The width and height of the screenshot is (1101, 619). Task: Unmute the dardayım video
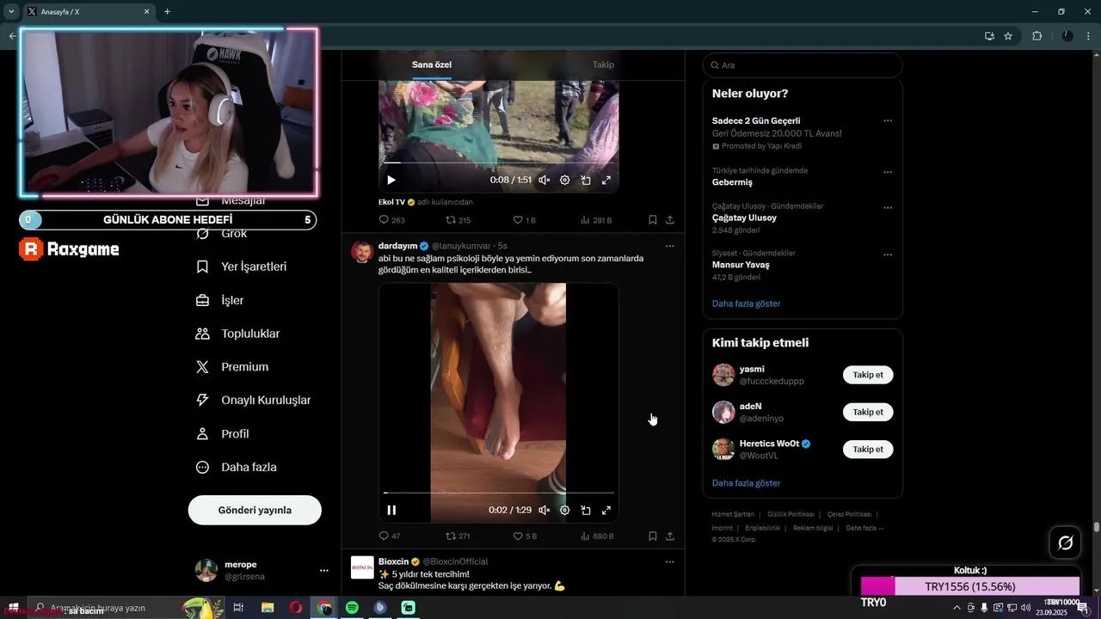[544, 510]
